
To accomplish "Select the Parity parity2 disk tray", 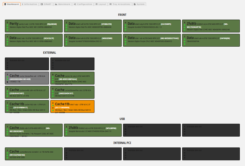I will point(34,26).
